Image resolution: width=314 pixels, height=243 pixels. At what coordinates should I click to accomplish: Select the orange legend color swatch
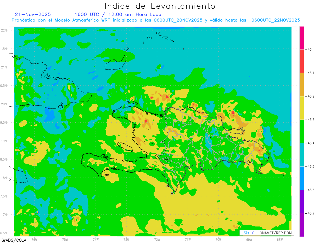point(302,84)
